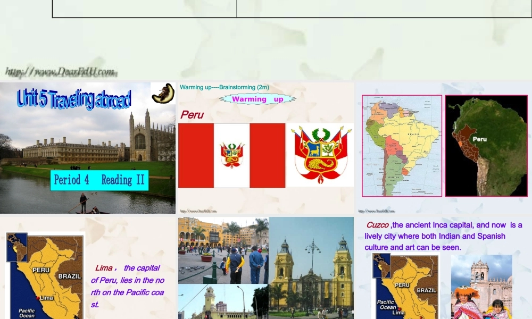Click the Peru coat of arms emblem
Viewport: 532px width, 319px height.
tap(321, 155)
